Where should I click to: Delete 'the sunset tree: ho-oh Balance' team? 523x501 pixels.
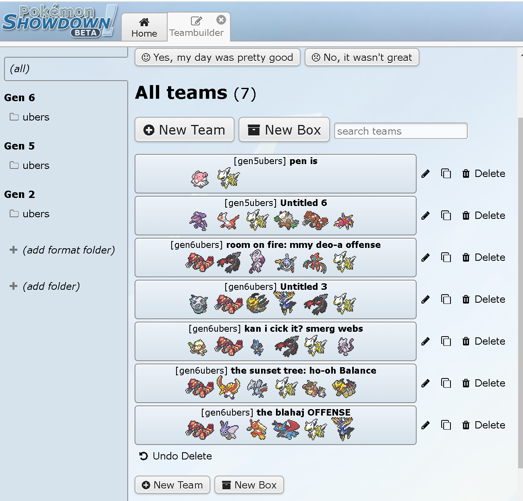pos(484,383)
